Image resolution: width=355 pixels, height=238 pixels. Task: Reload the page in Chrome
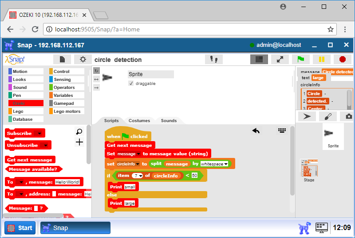[35, 29]
